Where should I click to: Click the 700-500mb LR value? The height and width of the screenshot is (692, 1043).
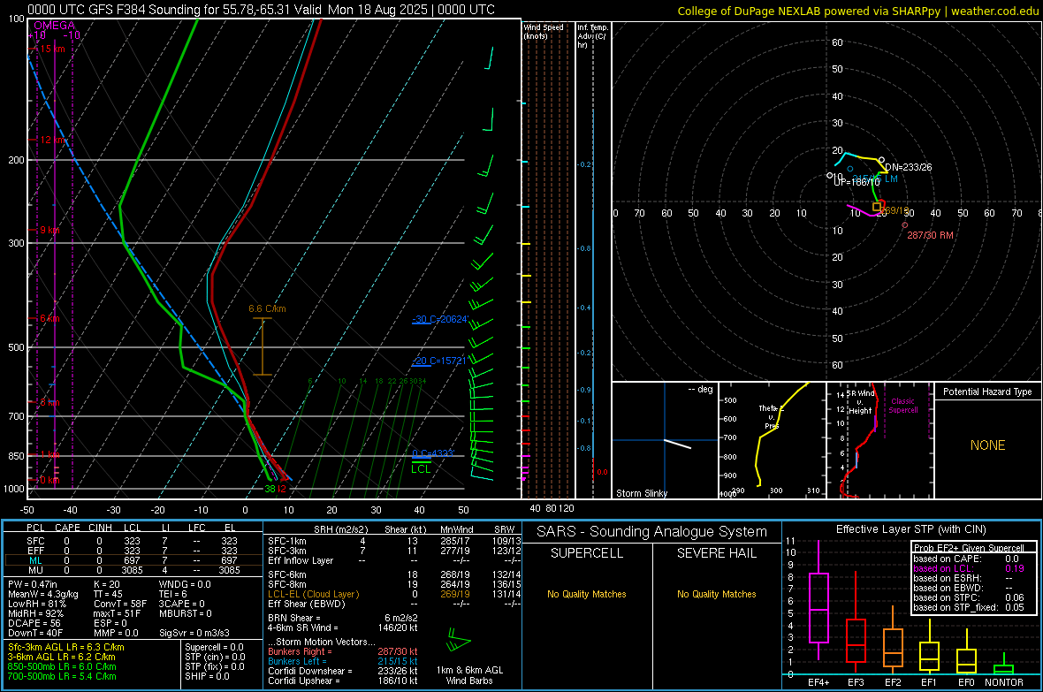click(x=62, y=676)
